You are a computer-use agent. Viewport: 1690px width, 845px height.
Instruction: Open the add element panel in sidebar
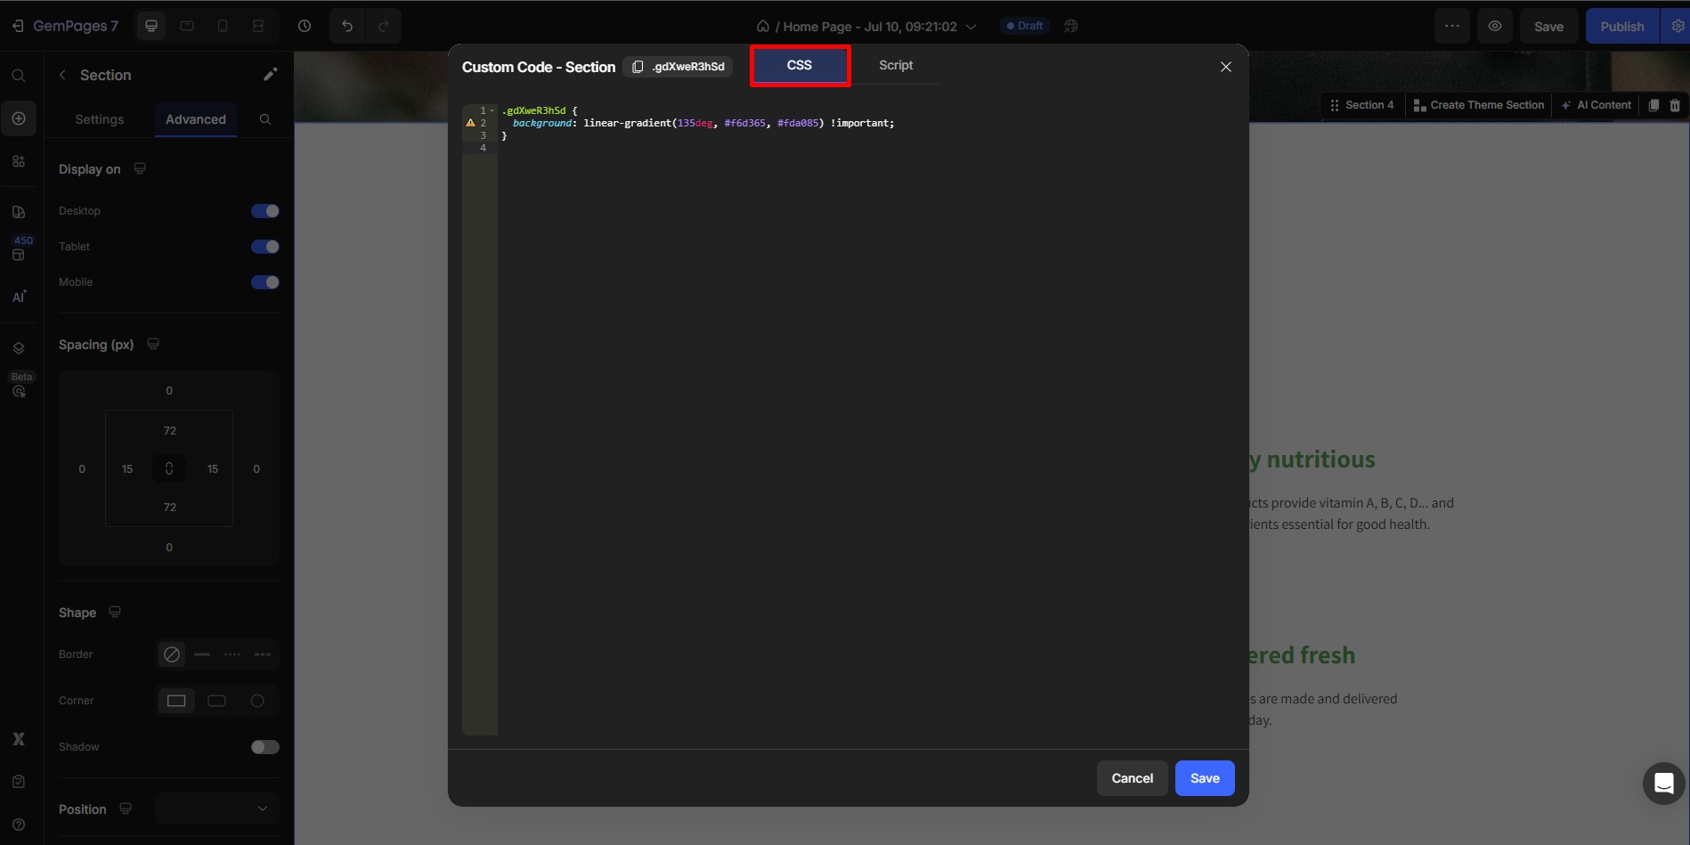click(19, 118)
